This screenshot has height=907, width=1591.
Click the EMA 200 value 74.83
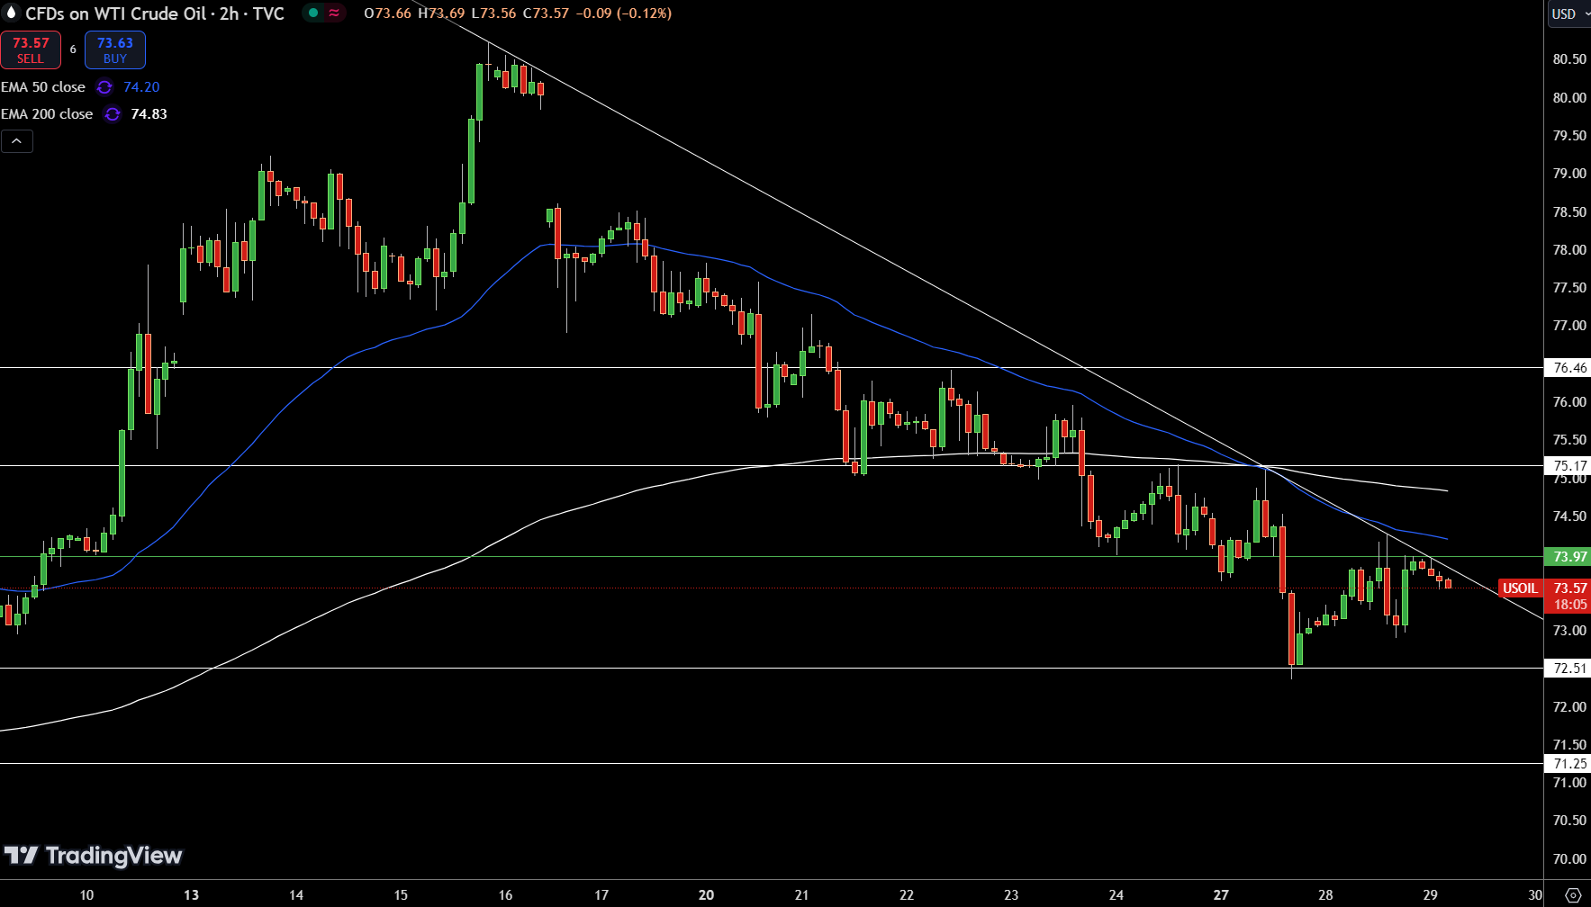click(149, 114)
